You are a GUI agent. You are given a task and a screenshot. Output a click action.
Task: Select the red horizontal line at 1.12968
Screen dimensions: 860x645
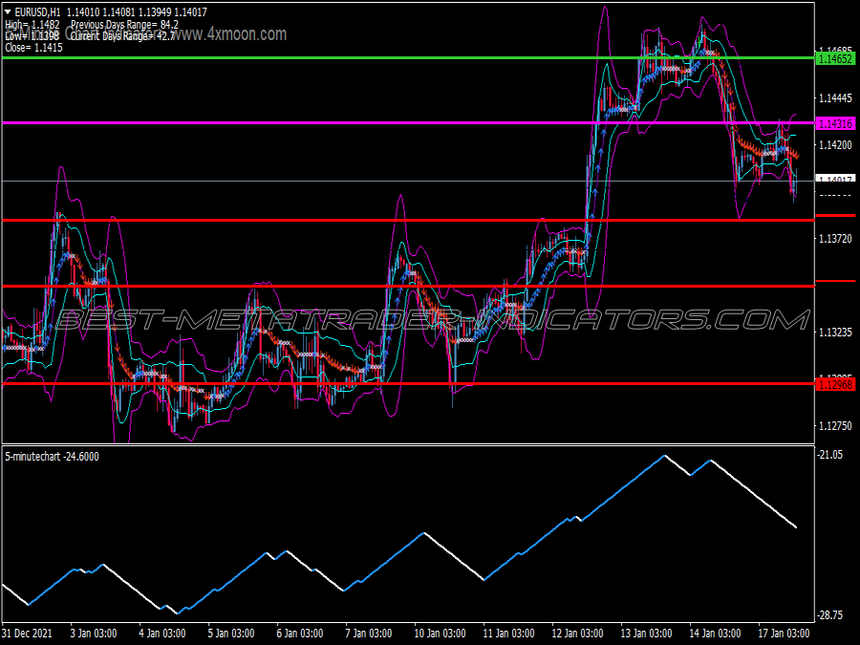point(408,383)
